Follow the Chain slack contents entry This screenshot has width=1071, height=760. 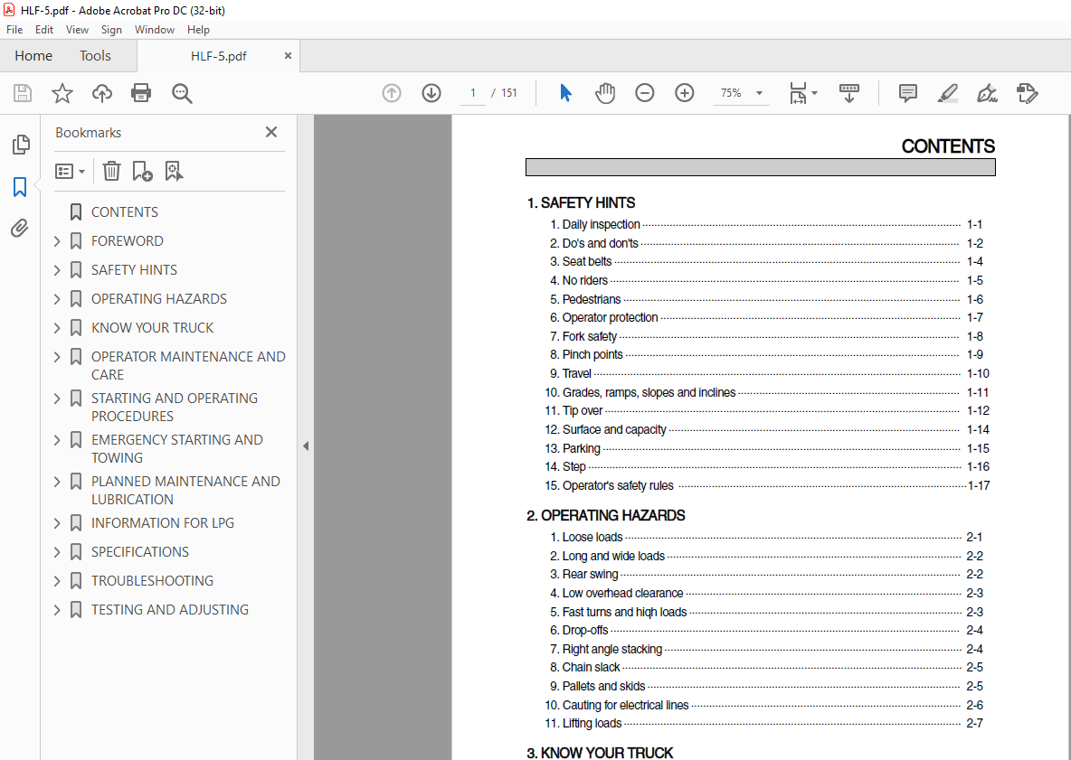(765, 667)
